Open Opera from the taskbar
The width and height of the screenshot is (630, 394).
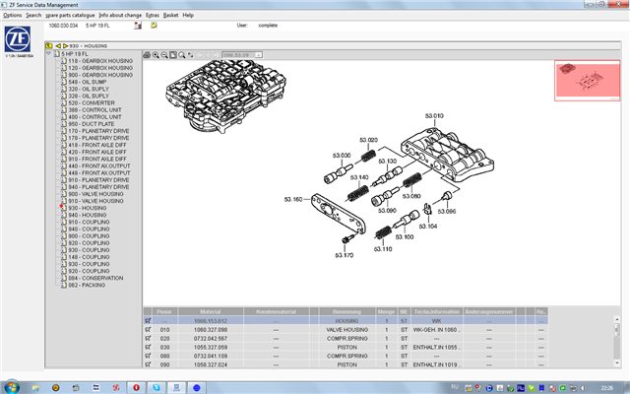(136, 387)
